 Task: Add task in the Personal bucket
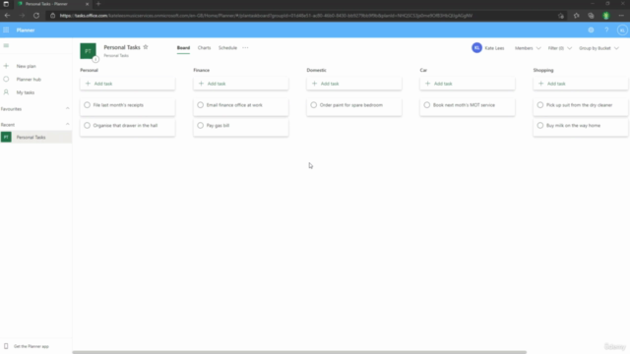coord(127,84)
